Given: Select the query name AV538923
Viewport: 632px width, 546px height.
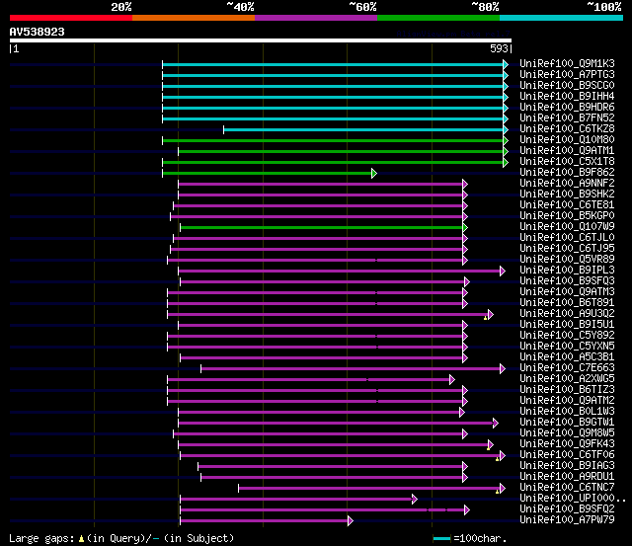Looking at the screenshot, I should (38, 32).
